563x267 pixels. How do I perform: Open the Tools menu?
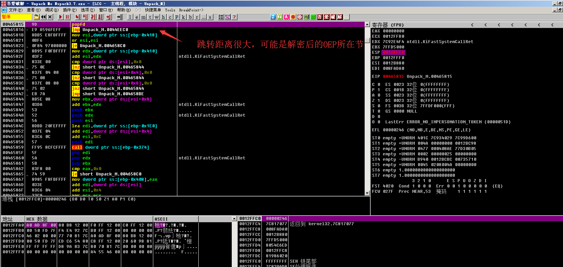coord(170,10)
